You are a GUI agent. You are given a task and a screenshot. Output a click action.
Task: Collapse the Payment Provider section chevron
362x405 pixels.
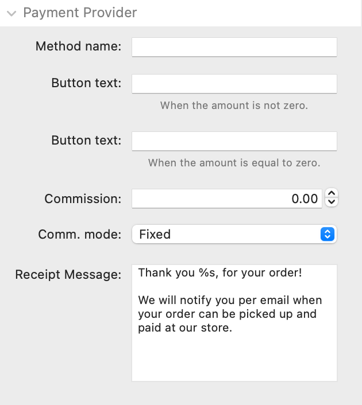click(x=11, y=13)
